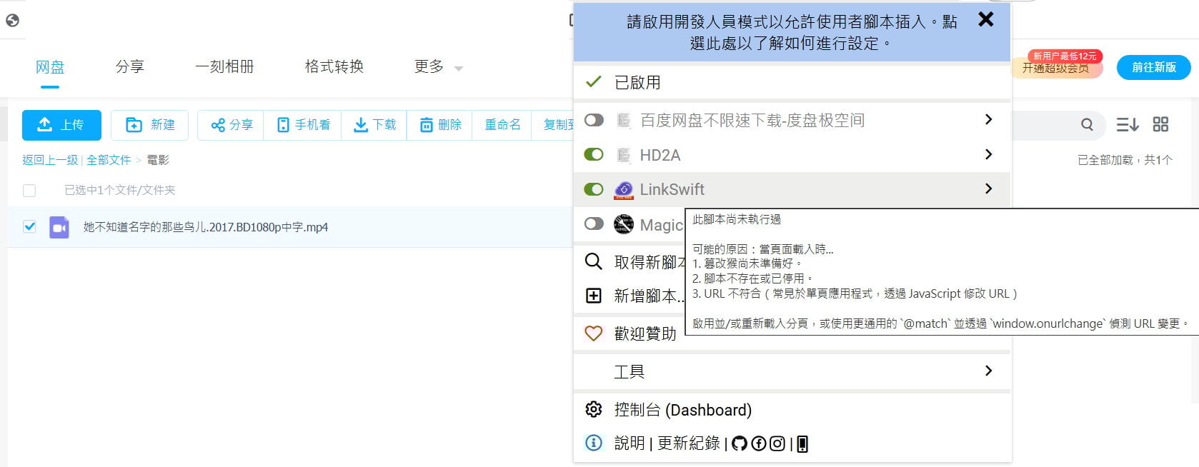Turn off the LinkSwift script
Viewport: 1199px width, 467px height.
tap(594, 189)
